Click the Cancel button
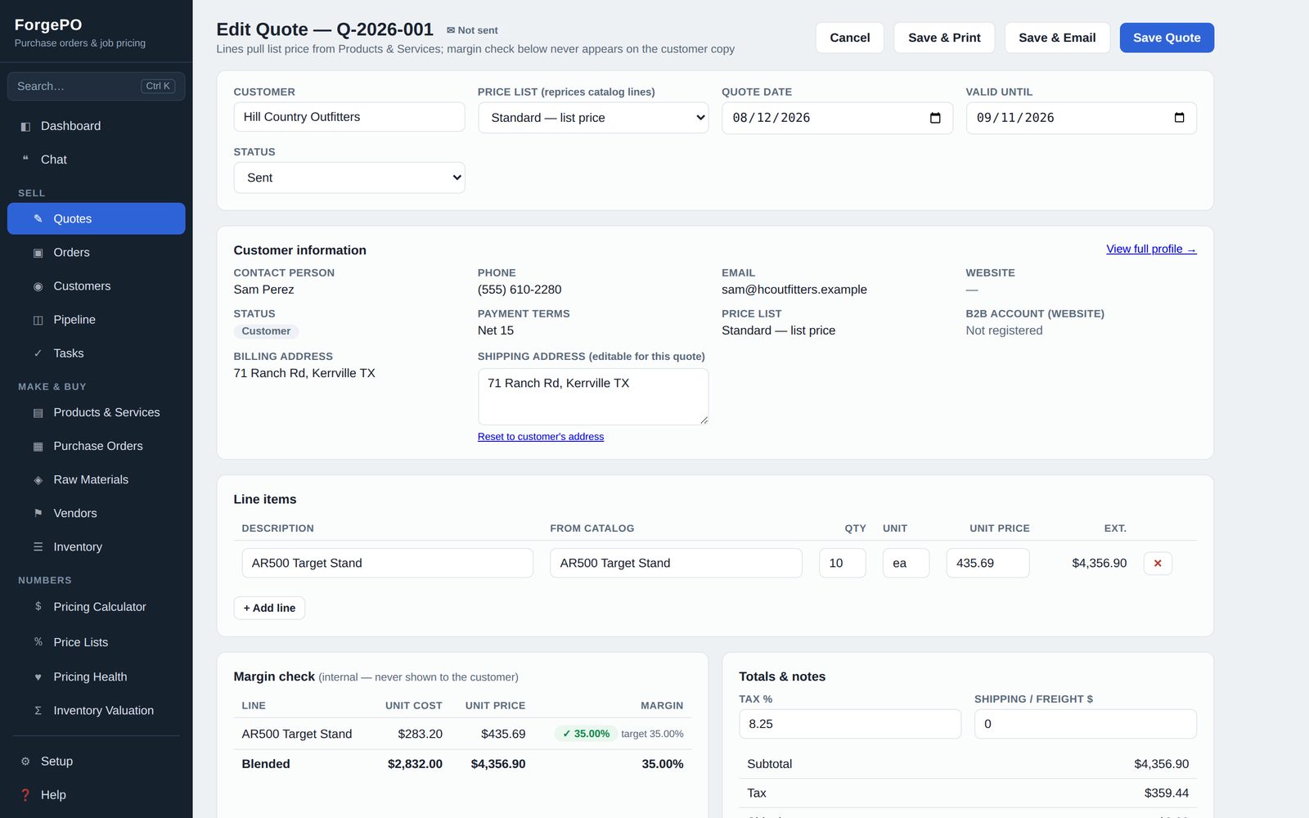Viewport: 1309px width, 818px height. [850, 38]
